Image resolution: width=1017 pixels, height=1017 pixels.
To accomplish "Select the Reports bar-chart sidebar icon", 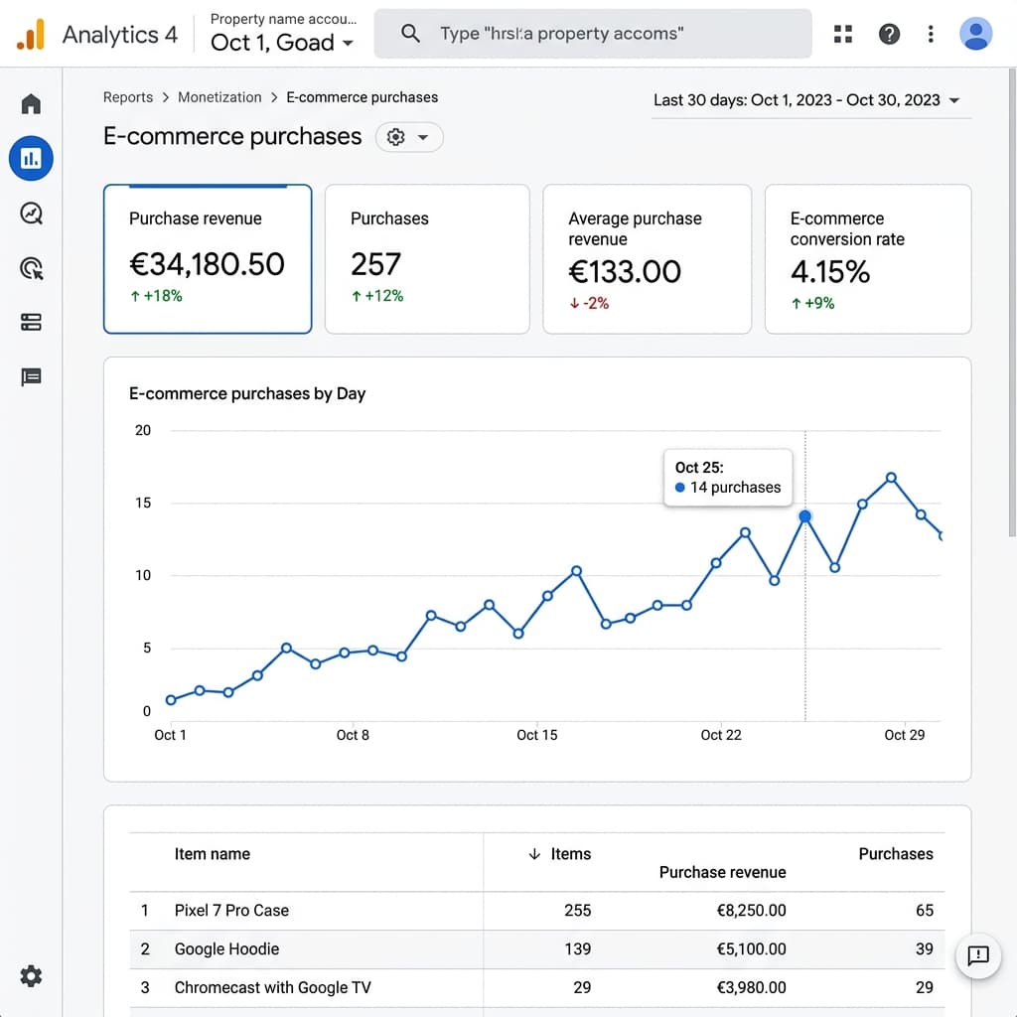I will pos(31,158).
